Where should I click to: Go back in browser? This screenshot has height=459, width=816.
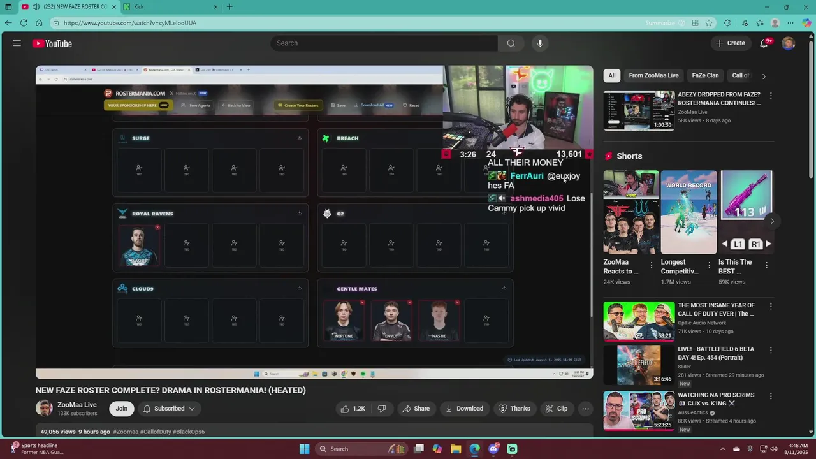8,23
